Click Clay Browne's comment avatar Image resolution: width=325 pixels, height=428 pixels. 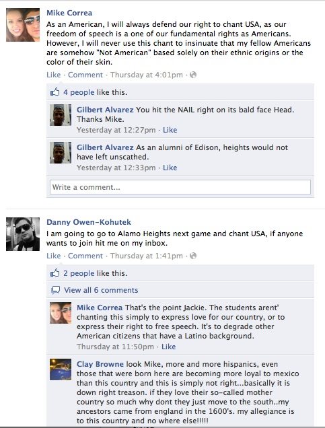pyautogui.click(x=61, y=369)
